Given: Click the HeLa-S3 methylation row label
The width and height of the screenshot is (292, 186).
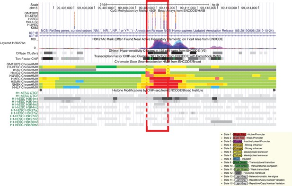Looking at the screenshot, I should [x=32, y=22].
